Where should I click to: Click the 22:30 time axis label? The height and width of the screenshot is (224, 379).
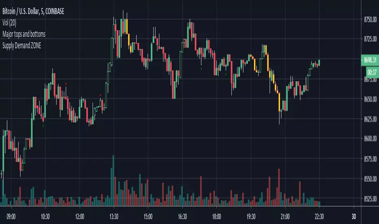click(319, 217)
